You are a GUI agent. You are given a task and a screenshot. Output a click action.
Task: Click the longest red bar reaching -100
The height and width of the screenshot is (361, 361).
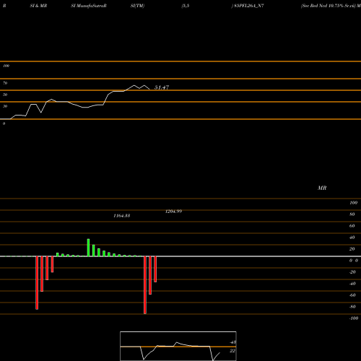[x=145, y=285]
